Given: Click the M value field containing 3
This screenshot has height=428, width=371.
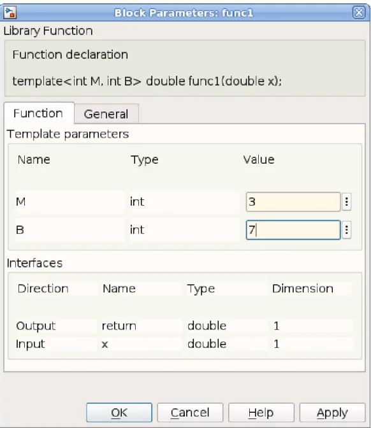Looking at the screenshot, I should (293, 202).
